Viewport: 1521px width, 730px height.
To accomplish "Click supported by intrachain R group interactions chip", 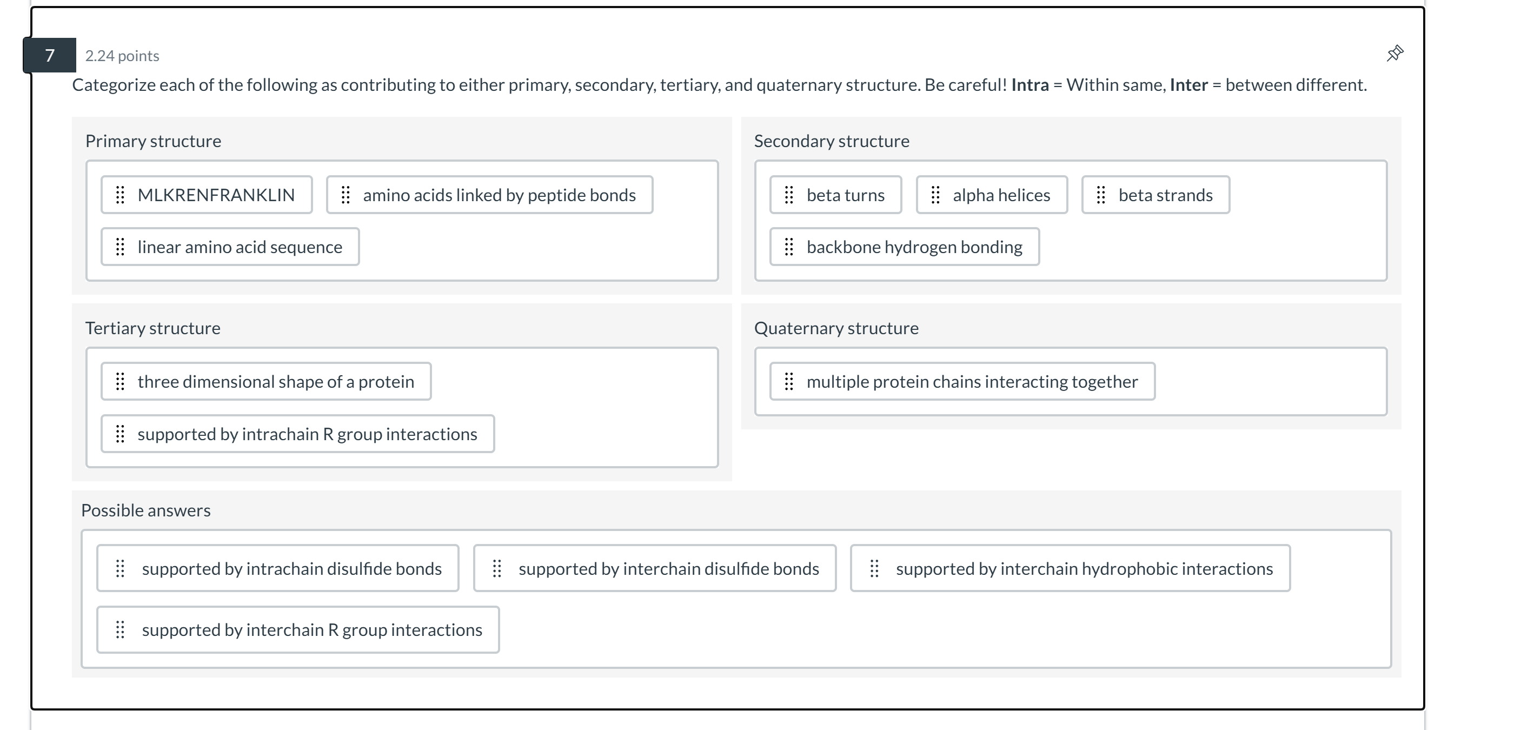I will point(297,434).
